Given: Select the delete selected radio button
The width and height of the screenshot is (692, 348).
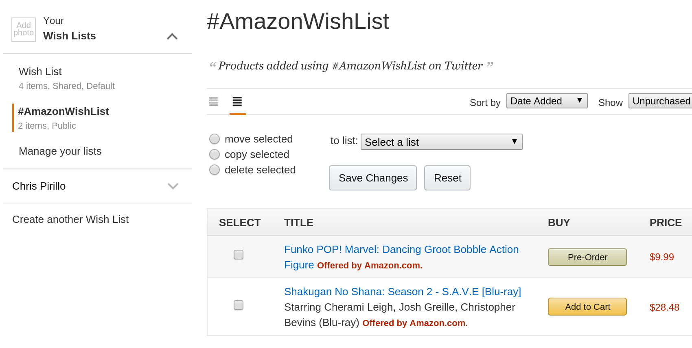Looking at the screenshot, I should click(215, 170).
